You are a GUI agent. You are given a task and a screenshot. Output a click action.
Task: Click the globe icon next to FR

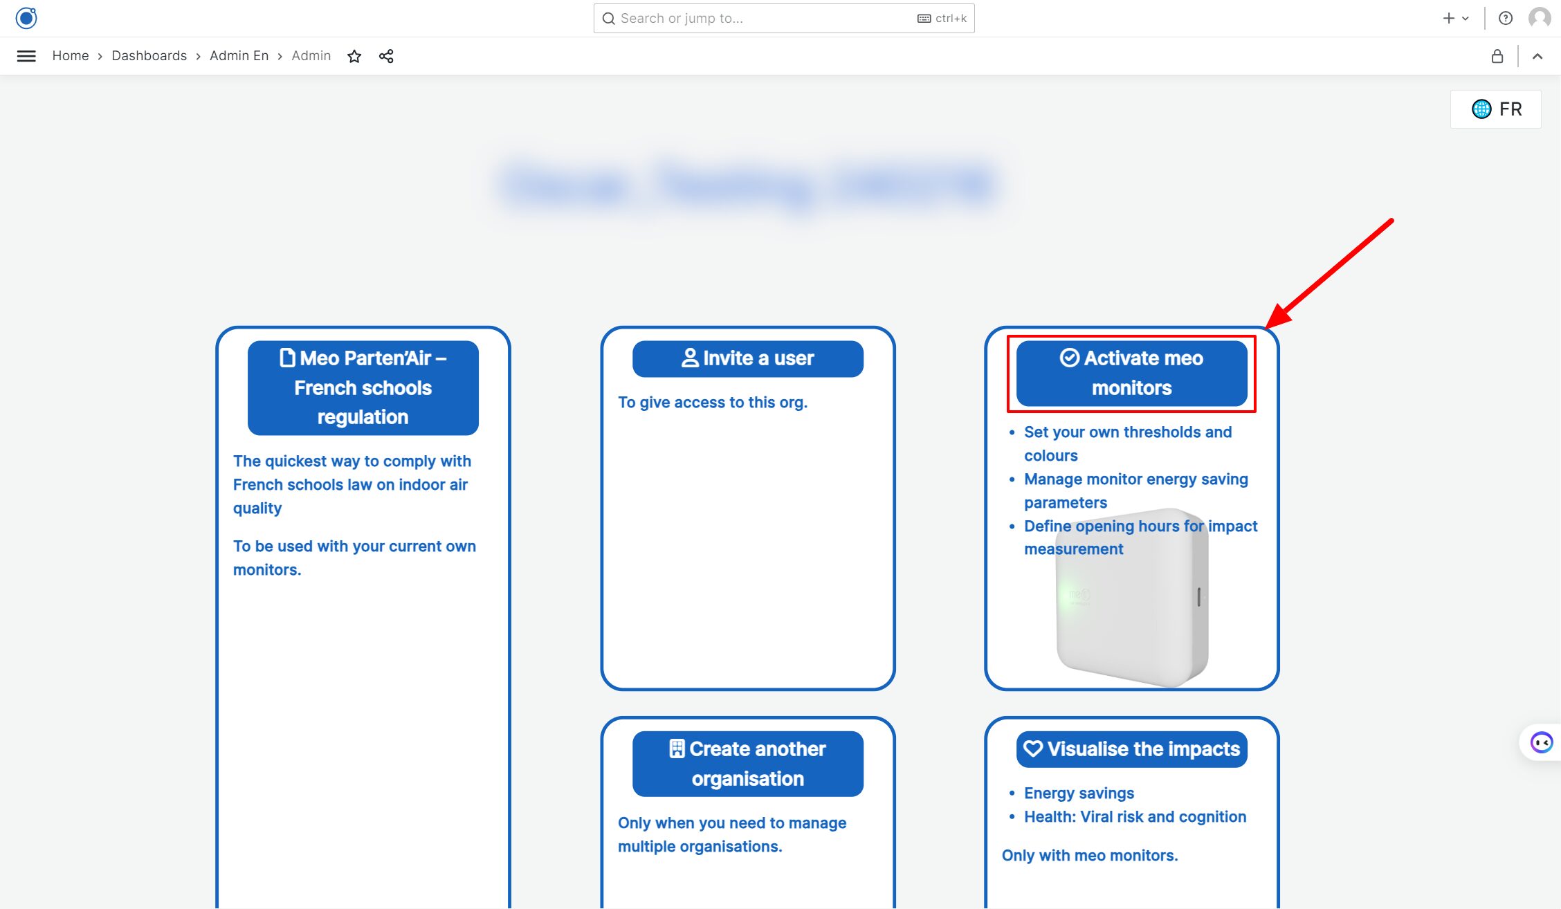click(x=1480, y=108)
